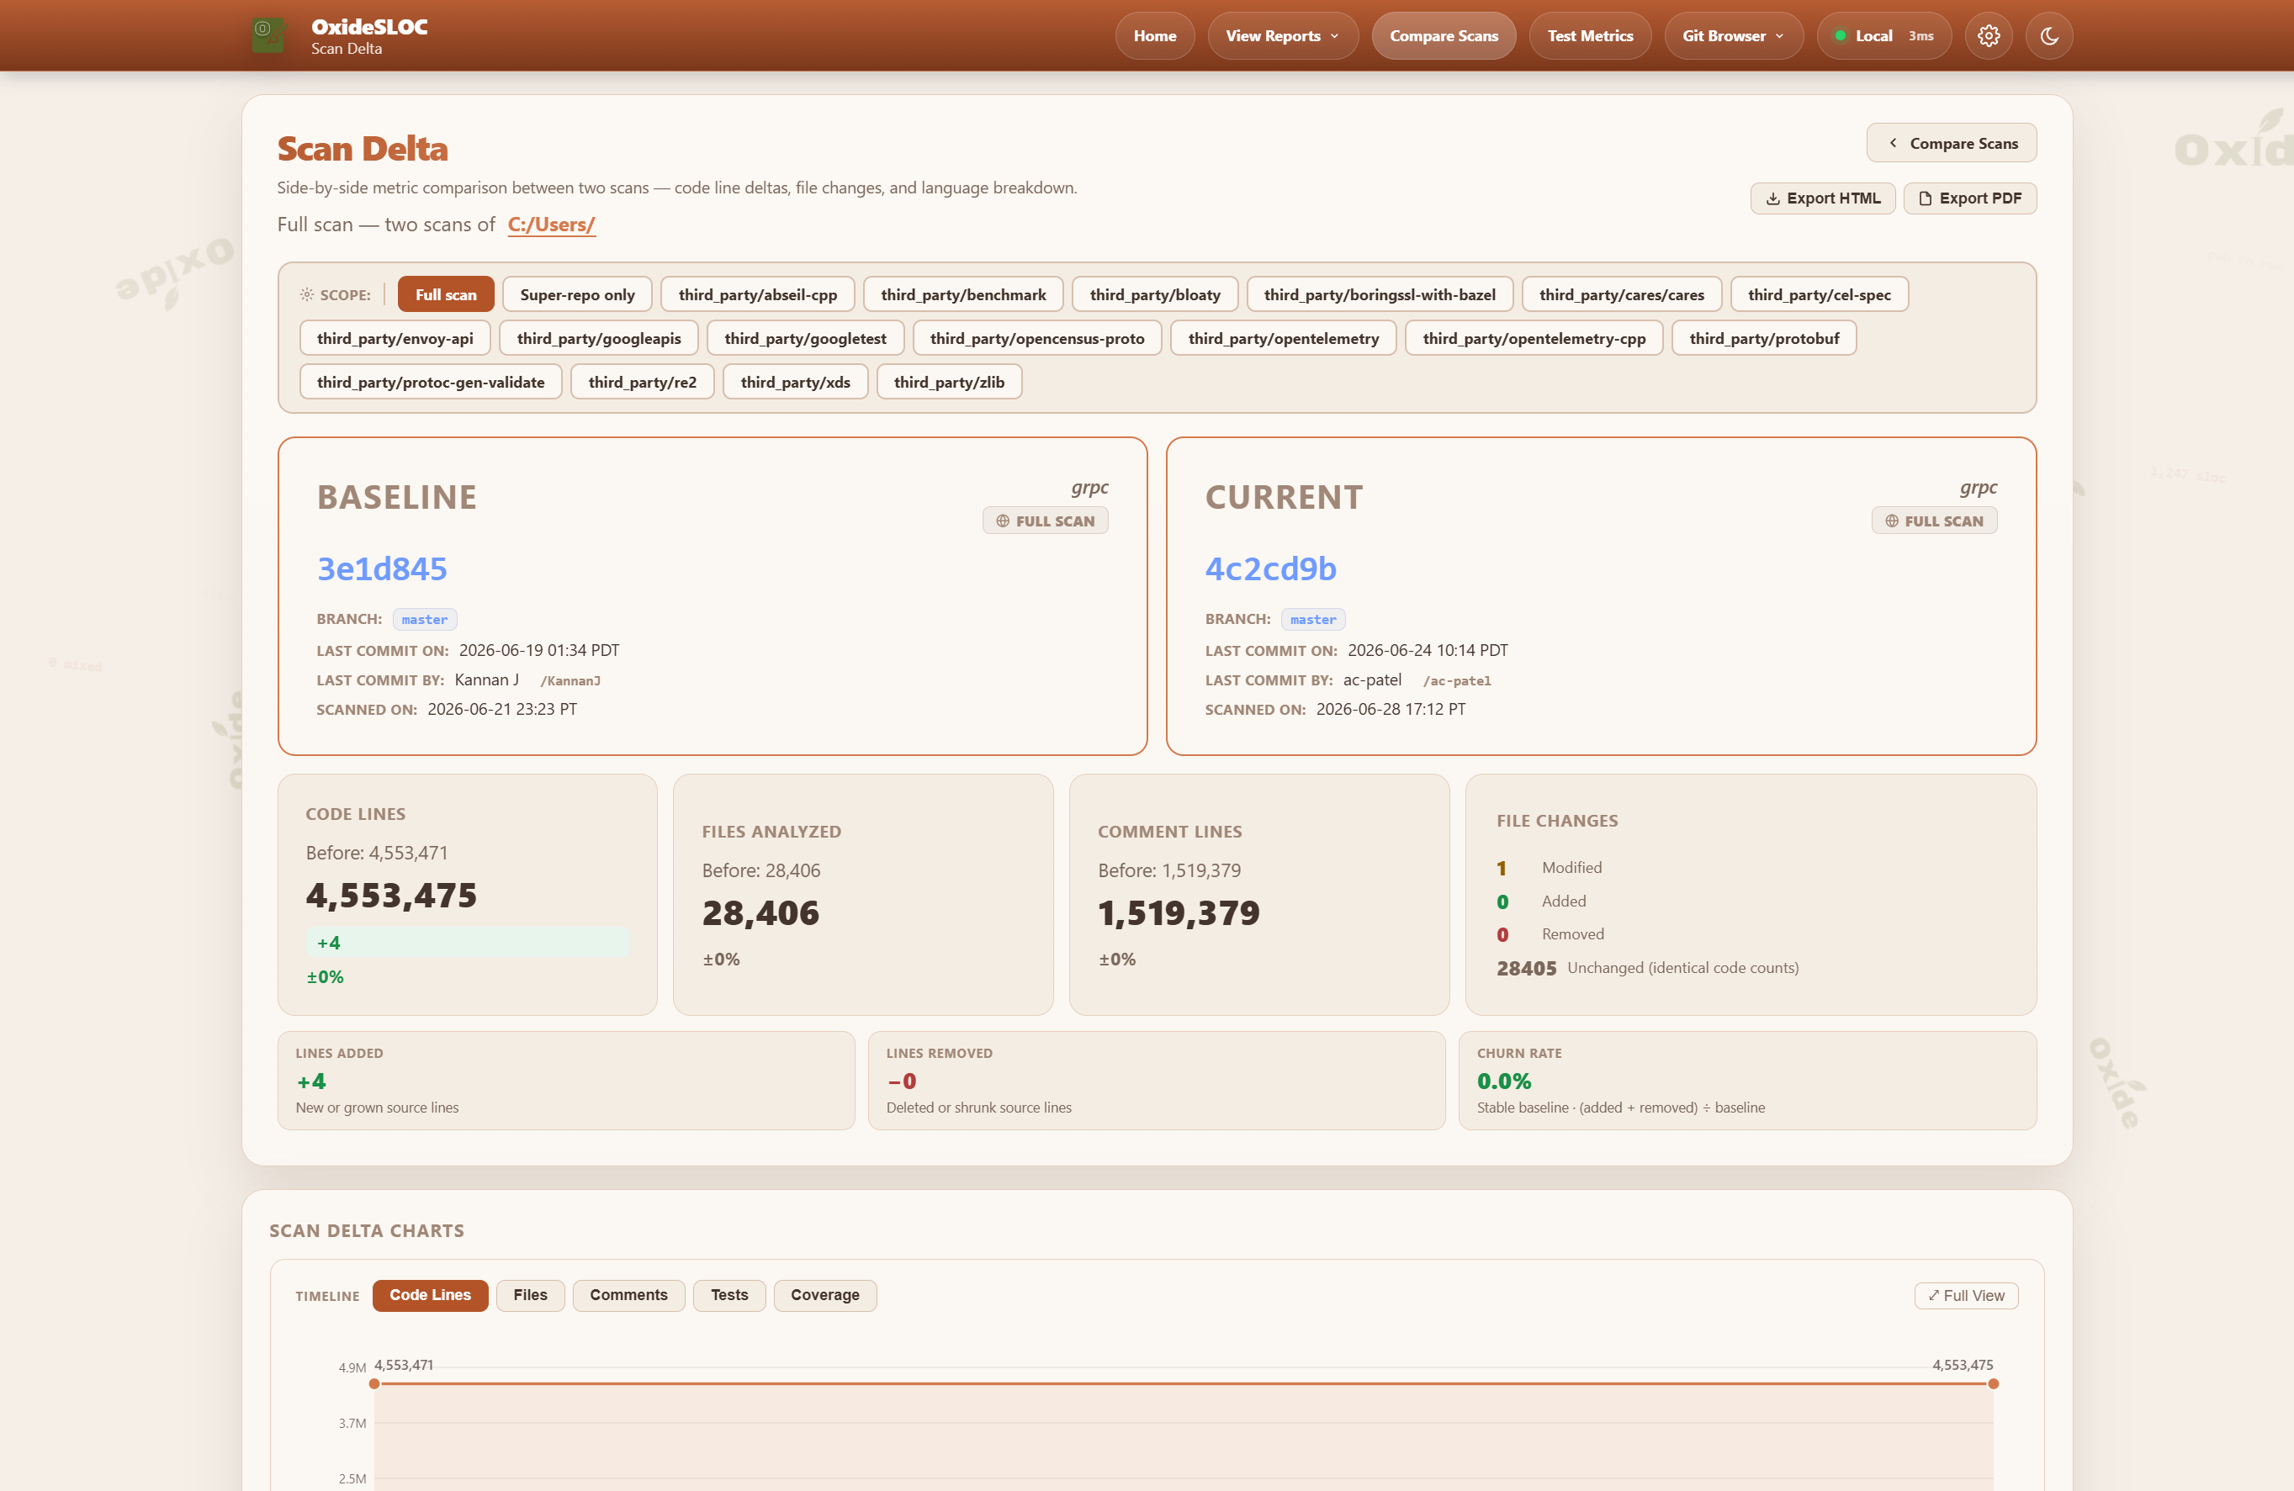The image size is (2294, 1491).
Task: Open the C:/Users/ path link
Action: (x=551, y=225)
